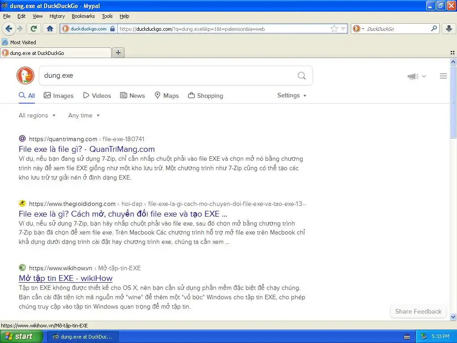Switch to the Shopping tab
The height and width of the screenshot is (343, 457).
205,96
